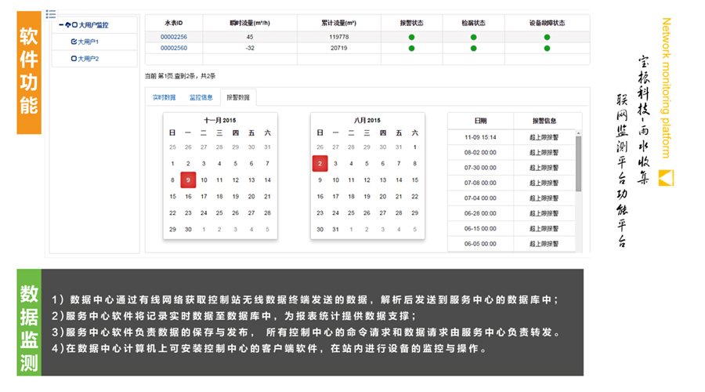Click 设备故障状态 green dot for meter 00002560

pos(547,48)
